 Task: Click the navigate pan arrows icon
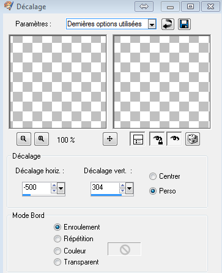pyautogui.click(x=110, y=139)
